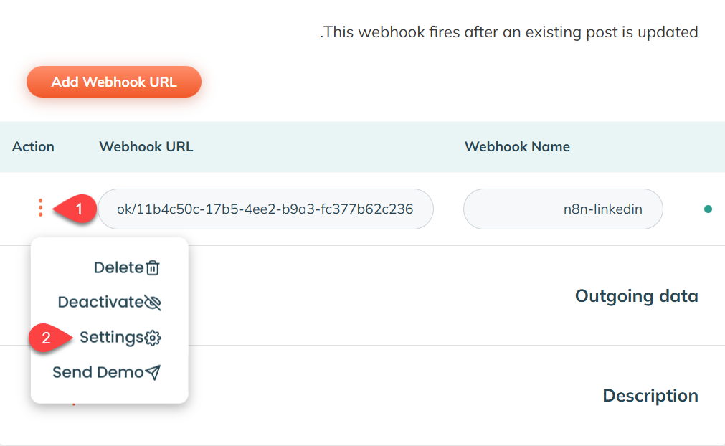Screen dimensions: 725x446
Task: Select the Send Demo text in the menu
Action: 98,372
